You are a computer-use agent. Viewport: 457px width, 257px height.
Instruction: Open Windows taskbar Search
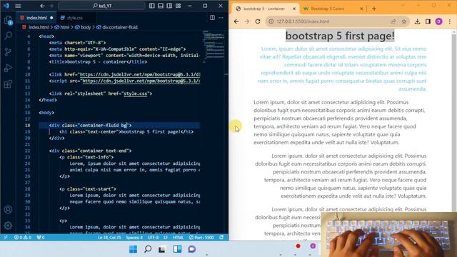coord(148,249)
